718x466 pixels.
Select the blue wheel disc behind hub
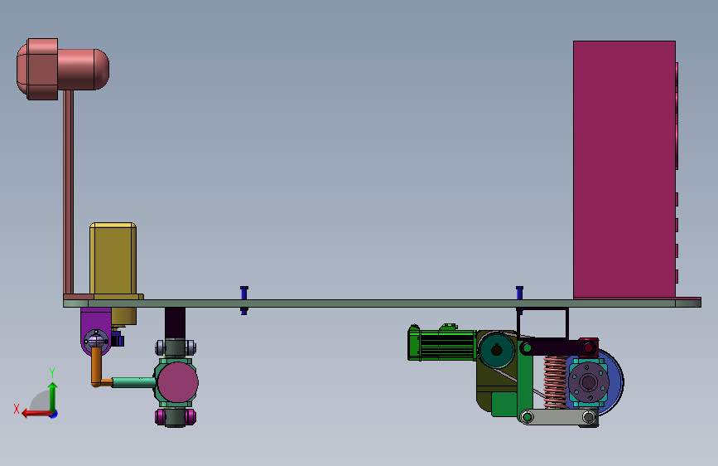[615, 381]
